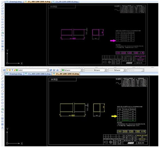Choose Hatch tool in lower Draw toolbar
159x147 pixels.
[x=2, y=118]
